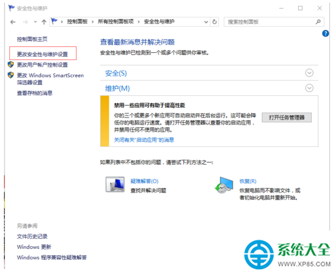Open 更改安全性与维护设置 link
Image resolution: width=332 pixels, height=271 pixels.
pyautogui.click(x=42, y=54)
